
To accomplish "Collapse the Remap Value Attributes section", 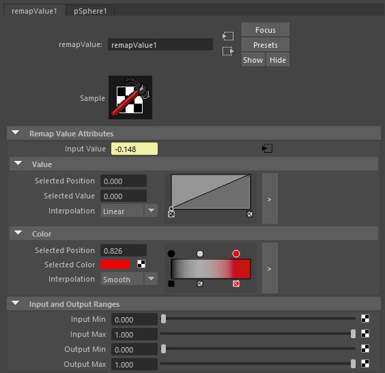I will (16, 133).
